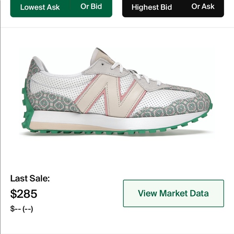Open the View Market Data button
Image resolution: width=234 pixels, height=234 pixels.
(173, 193)
